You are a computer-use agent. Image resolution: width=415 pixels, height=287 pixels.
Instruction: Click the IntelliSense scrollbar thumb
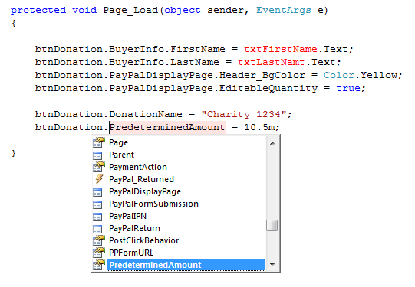pos(272,226)
